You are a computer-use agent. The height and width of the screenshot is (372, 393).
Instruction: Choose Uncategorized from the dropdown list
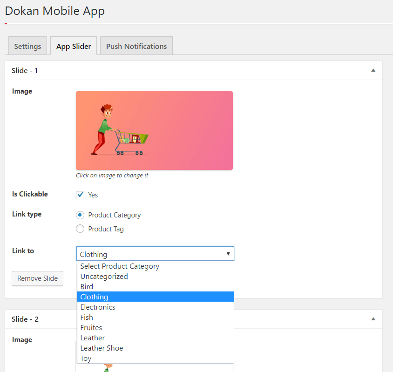(x=104, y=277)
